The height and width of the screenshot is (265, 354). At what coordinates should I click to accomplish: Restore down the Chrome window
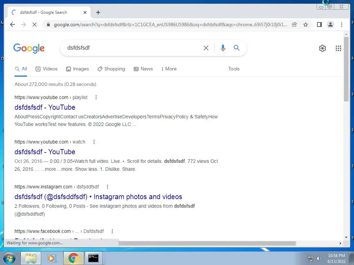[329, 7]
